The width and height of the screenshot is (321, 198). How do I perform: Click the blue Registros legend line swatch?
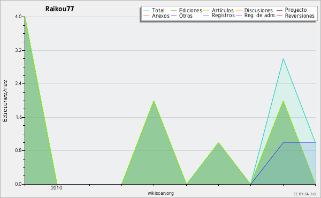tap(207, 16)
